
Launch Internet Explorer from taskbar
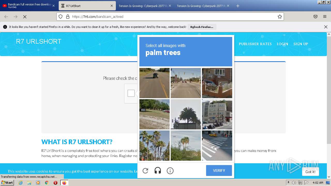click(x=20, y=183)
